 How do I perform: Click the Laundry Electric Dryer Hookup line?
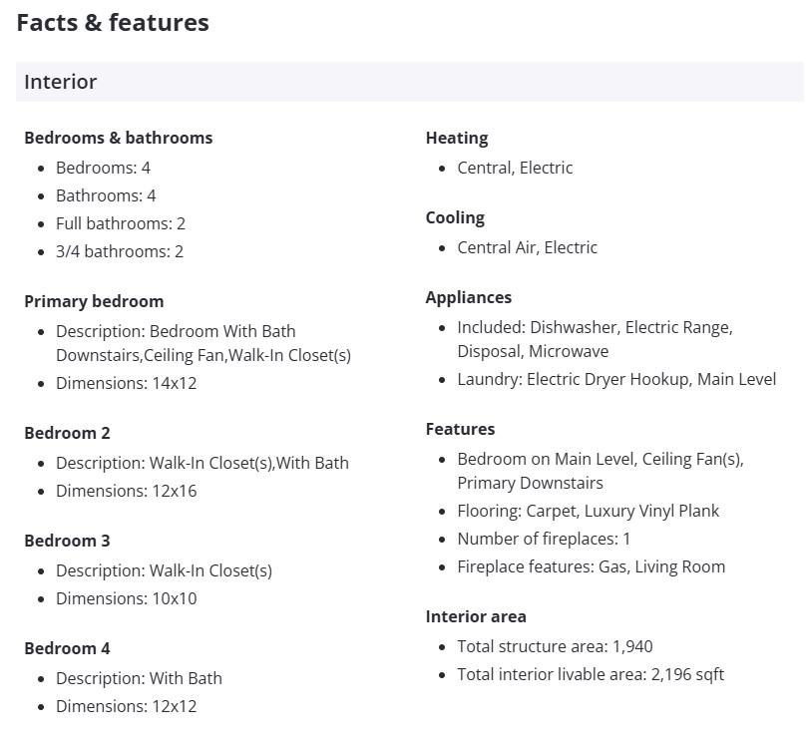click(615, 379)
